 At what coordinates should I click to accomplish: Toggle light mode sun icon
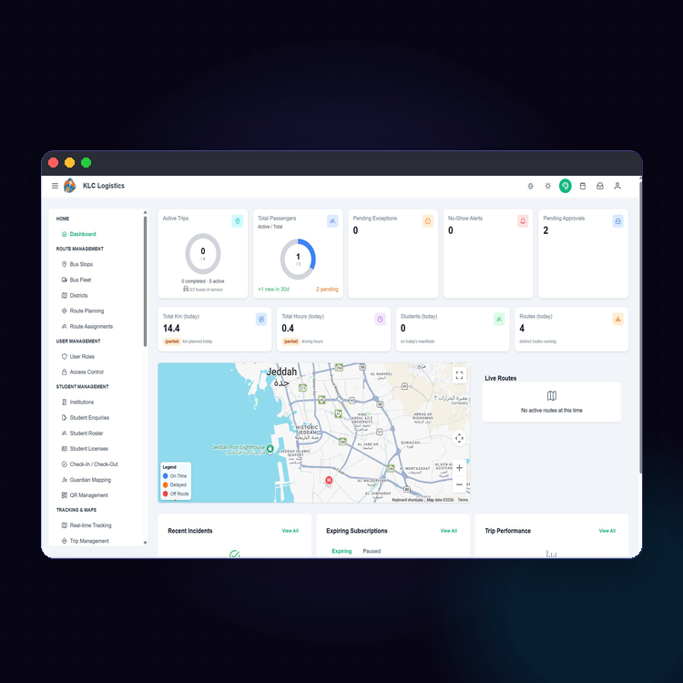click(547, 186)
